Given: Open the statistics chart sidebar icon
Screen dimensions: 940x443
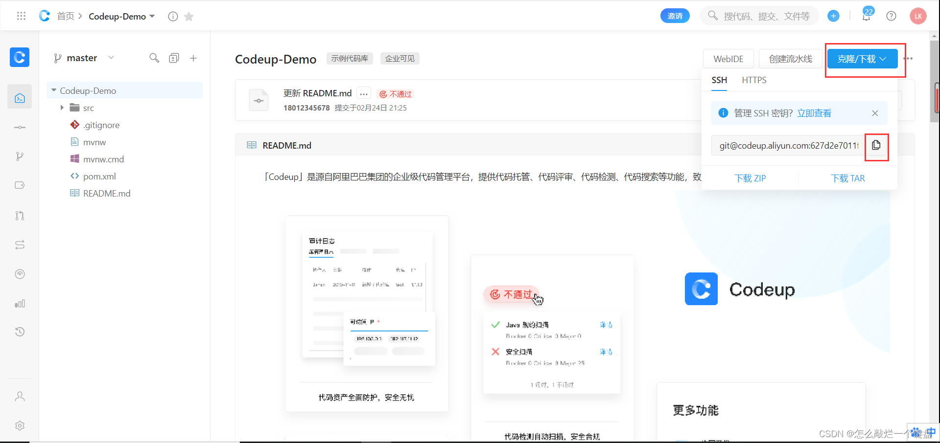Looking at the screenshot, I should [x=20, y=304].
